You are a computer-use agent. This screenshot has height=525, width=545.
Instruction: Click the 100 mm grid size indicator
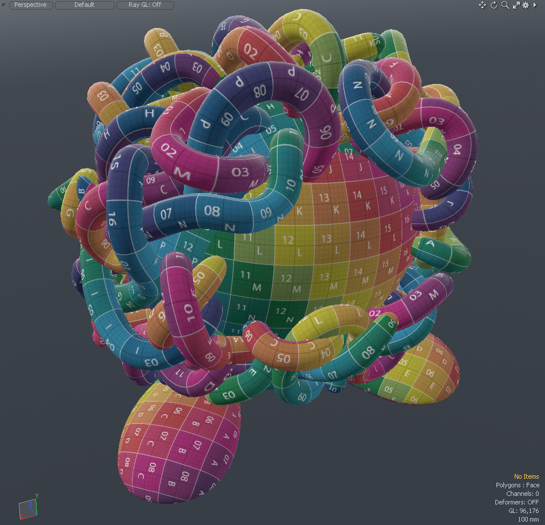528,519
